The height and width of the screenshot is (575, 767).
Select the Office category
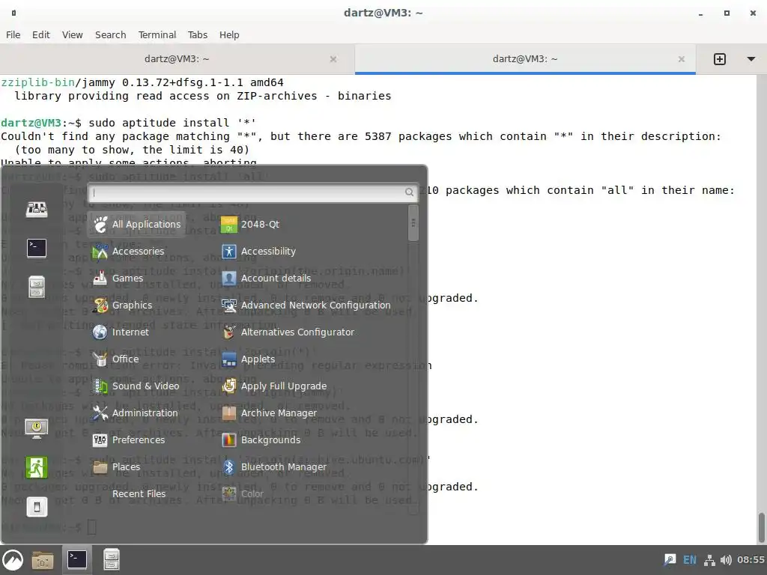click(x=116, y=359)
